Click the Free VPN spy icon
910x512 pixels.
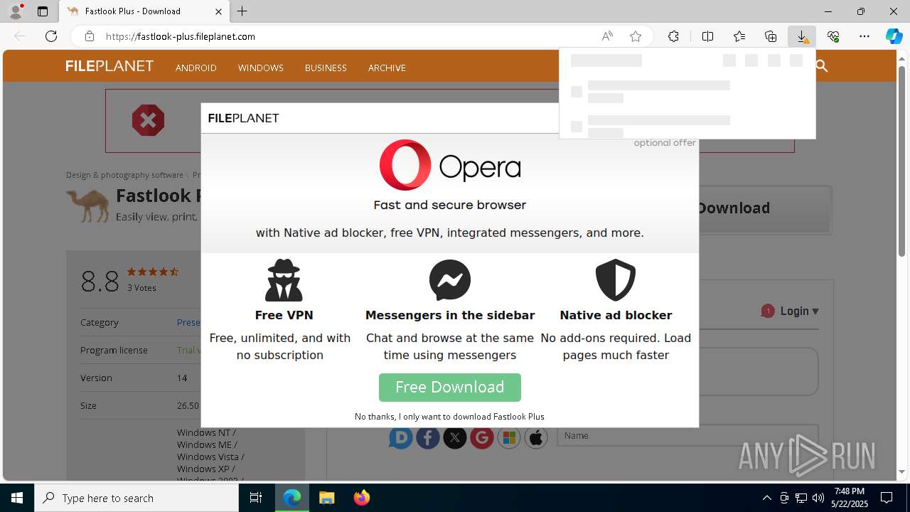[284, 280]
